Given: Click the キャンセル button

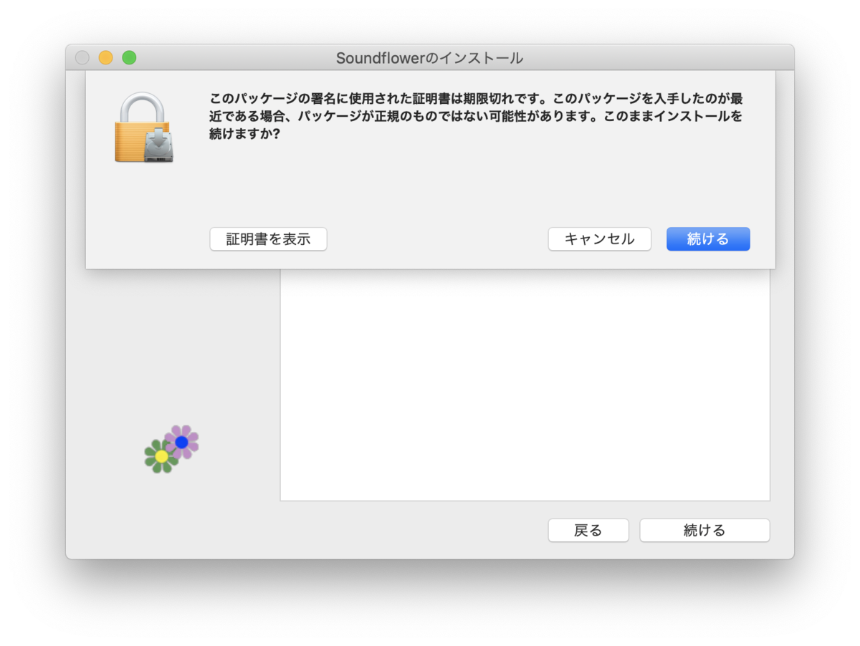Looking at the screenshot, I should (600, 239).
